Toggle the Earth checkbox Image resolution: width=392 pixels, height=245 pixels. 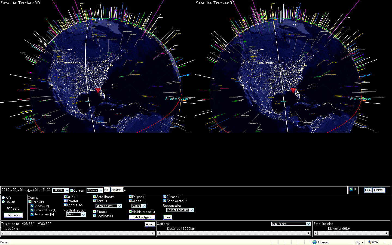click(x=30, y=202)
